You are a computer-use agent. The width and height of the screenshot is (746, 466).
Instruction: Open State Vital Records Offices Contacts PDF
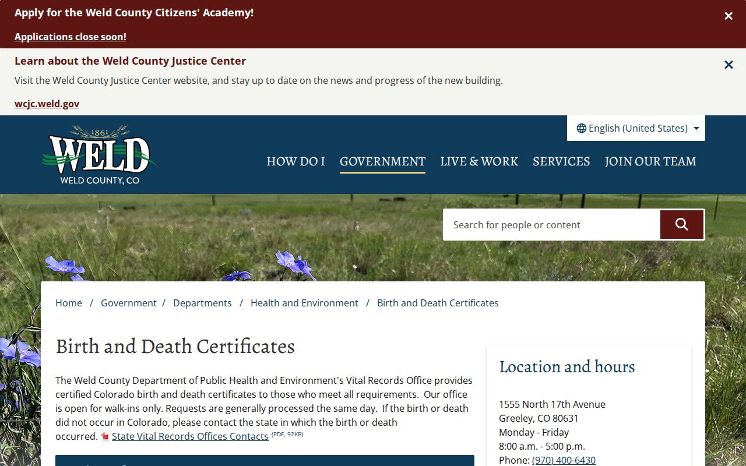(x=190, y=436)
